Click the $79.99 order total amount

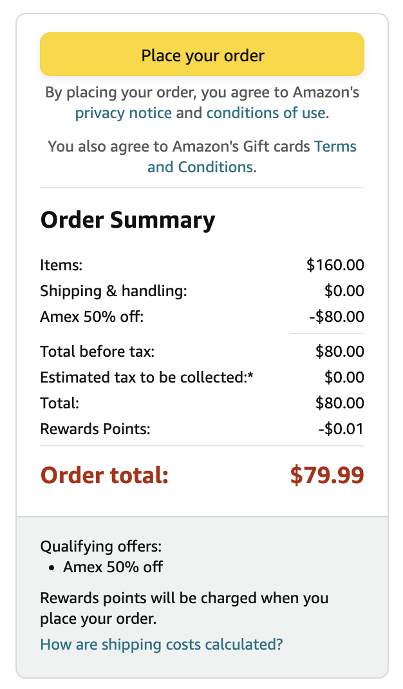click(326, 475)
